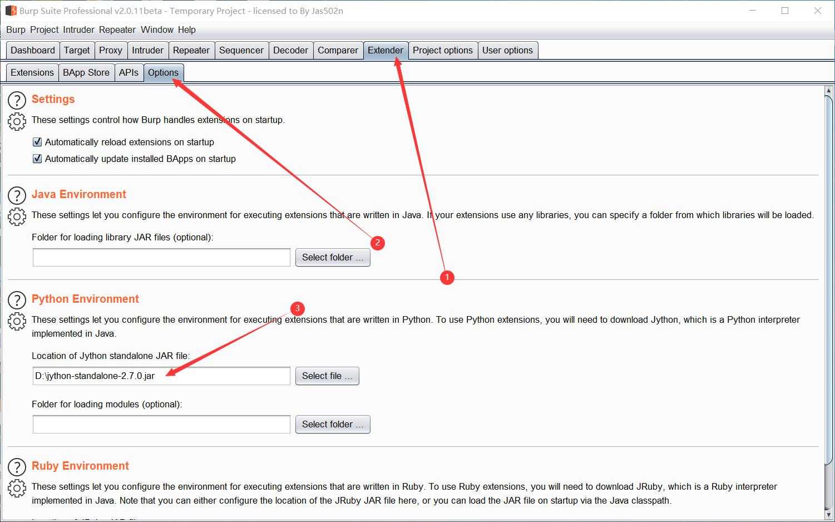Click the Java Environment heading
The width and height of the screenshot is (835, 522).
79,194
